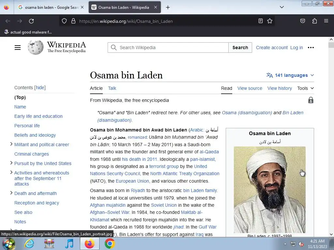Click the music note taskbar icon
334x250 pixels.
(69, 243)
